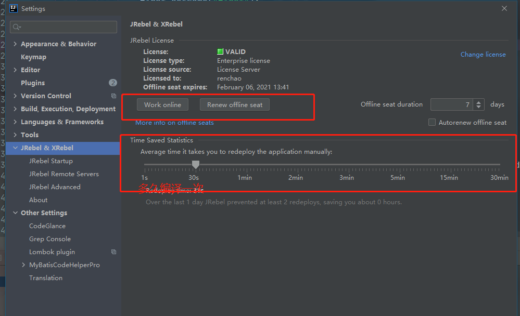This screenshot has width=520, height=316.
Task: Select JRebel Remote Servers settings
Action: tap(64, 174)
